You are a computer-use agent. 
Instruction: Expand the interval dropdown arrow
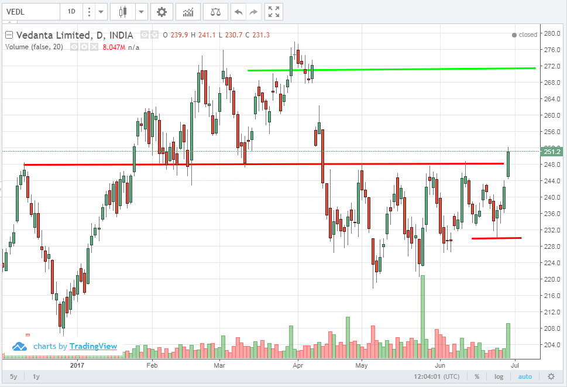(101, 12)
